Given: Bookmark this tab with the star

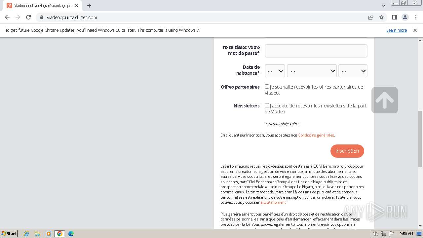Looking at the screenshot, I should pos(381,17).
